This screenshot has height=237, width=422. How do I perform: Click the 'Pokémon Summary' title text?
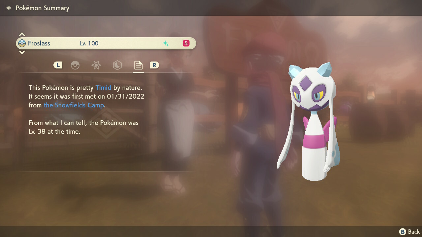(x=43, y=8)
